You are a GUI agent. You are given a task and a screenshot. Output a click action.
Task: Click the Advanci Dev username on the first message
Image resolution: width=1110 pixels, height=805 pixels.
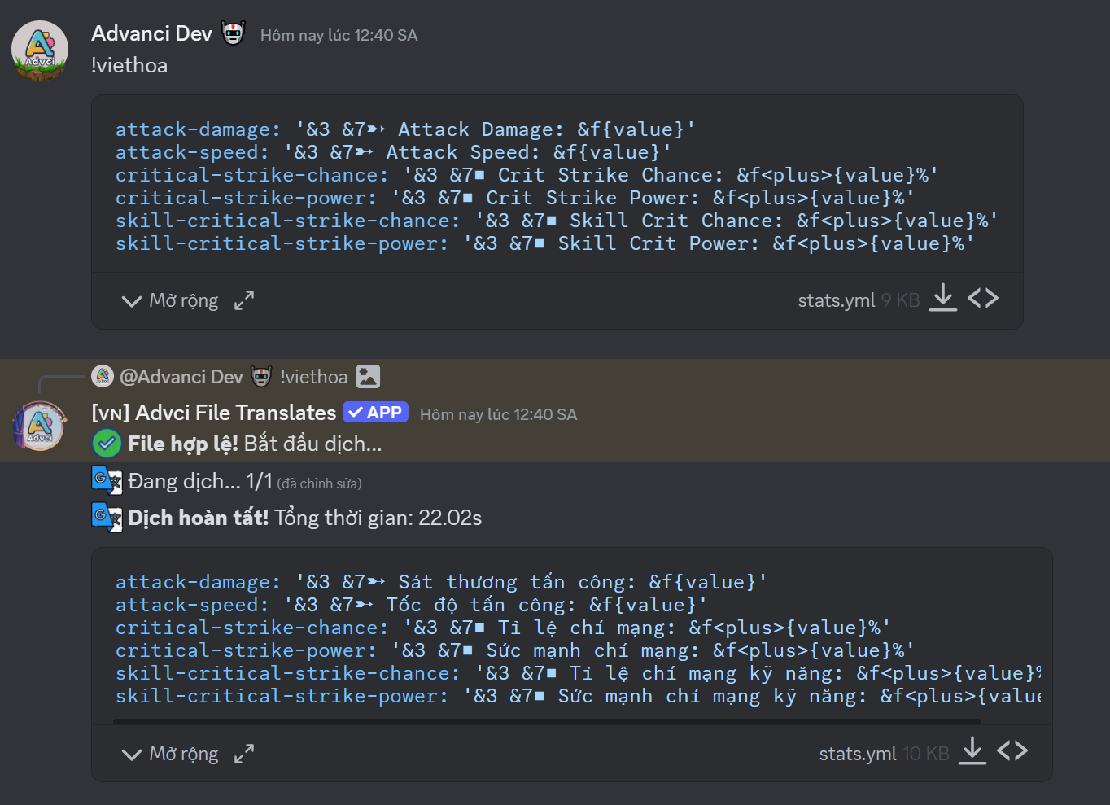(151, 33)
